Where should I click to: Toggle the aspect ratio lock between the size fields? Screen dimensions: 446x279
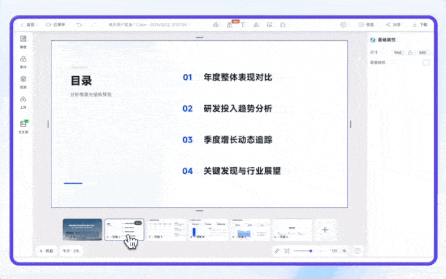(x=410, y=53)
